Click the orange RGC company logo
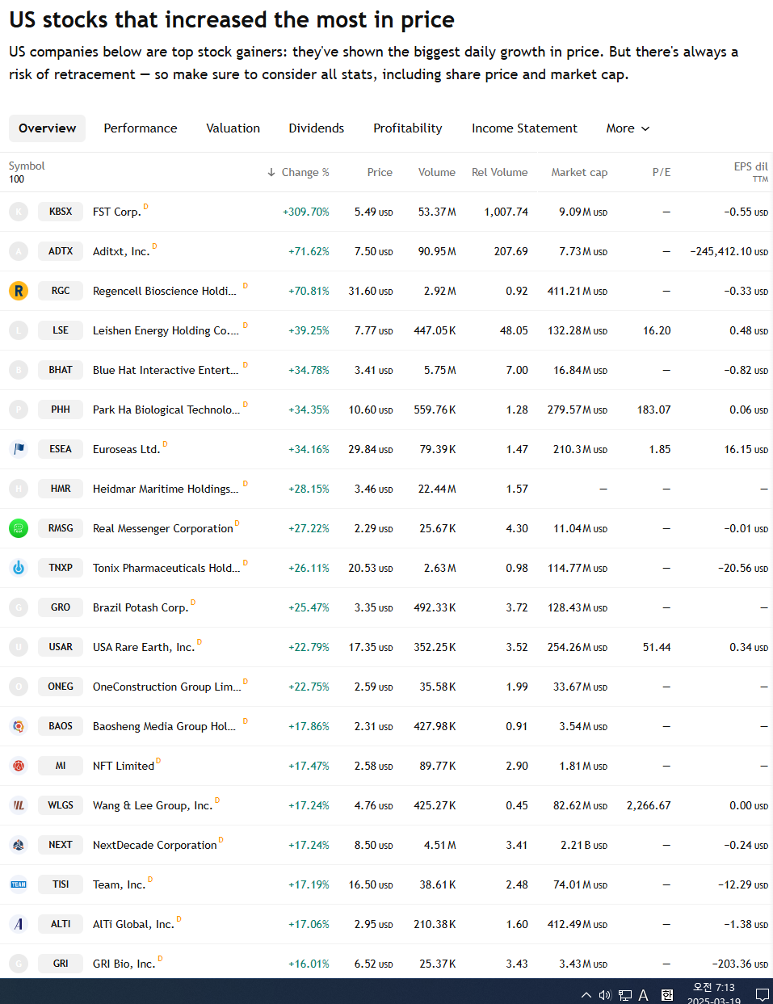The width and height of the screenshot is (773, 1004). (19, 291)
